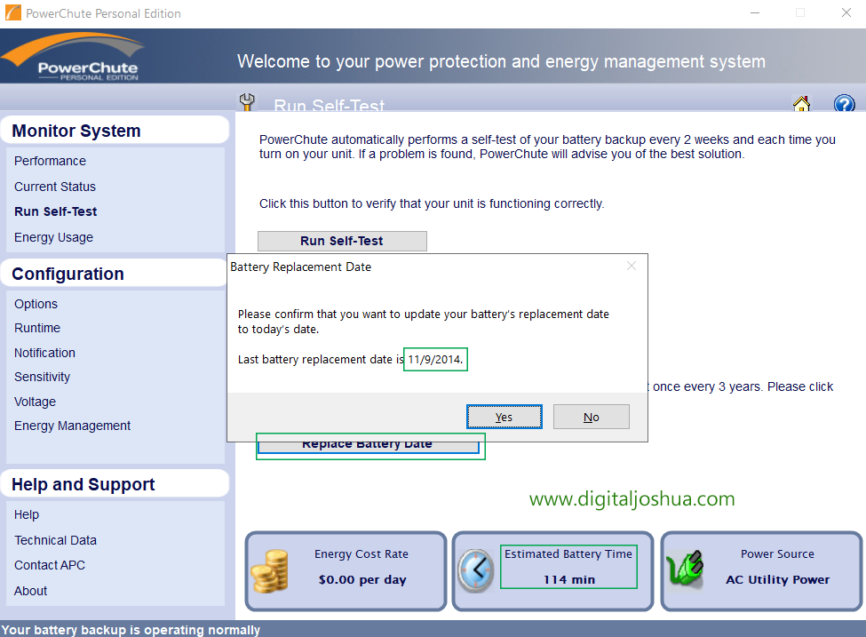Open the Options configuration page
This screenshot has width=866, height=637.
point(36,304)
